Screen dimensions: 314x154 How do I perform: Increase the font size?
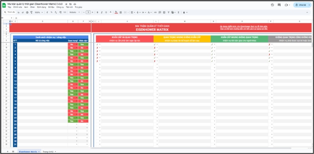(x=92, y=13)
